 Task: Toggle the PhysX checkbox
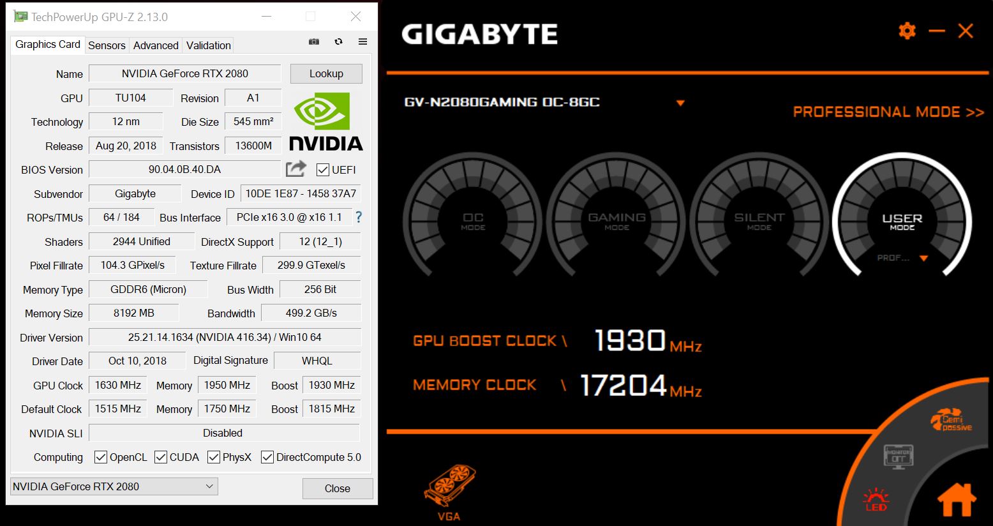pos(214,457)
